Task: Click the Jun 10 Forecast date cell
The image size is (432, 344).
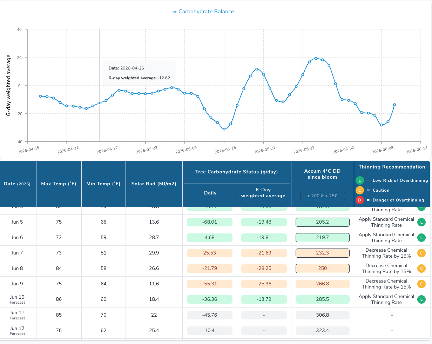Action: pos(17,299)
